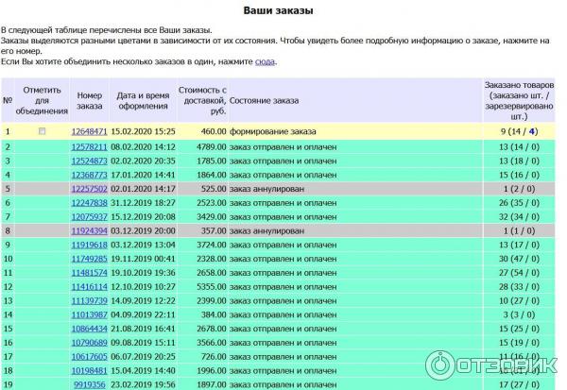Image resolution: width=567 pixels, height=390 pixels.
Task: Click the date '31.12.2019 18:27'
Action: [143, 203]
